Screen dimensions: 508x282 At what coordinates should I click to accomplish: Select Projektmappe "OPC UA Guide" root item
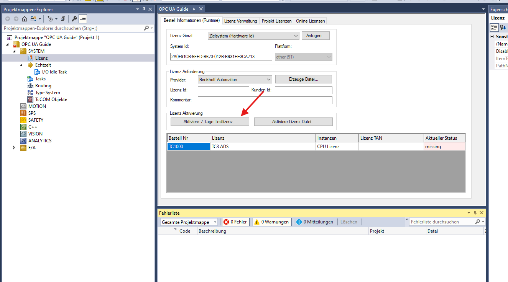click(57, 37)
